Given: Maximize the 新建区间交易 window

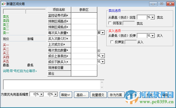Looking at the screenshot, I should (162, 4).
